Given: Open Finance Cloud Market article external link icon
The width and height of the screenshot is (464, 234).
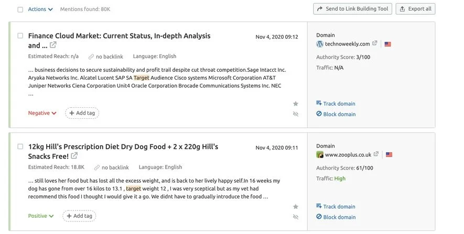Looking at the screenshot, I should (x=53, y=45).
